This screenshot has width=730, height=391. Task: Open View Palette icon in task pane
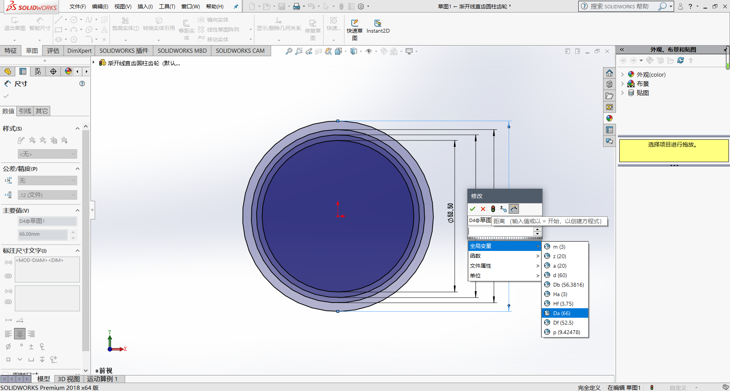point(609,107)
